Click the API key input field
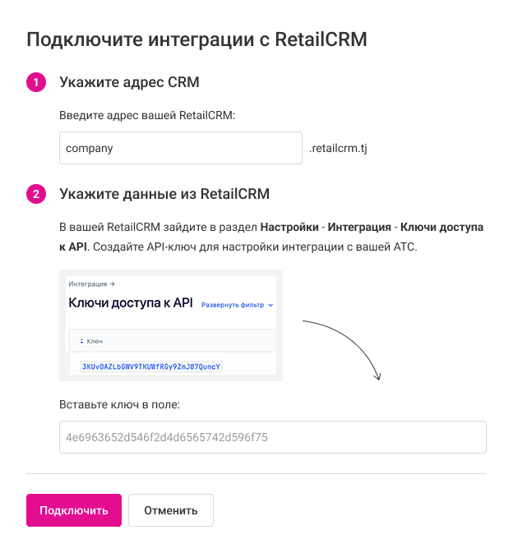513x553 pixels. [x=273, y=437]
